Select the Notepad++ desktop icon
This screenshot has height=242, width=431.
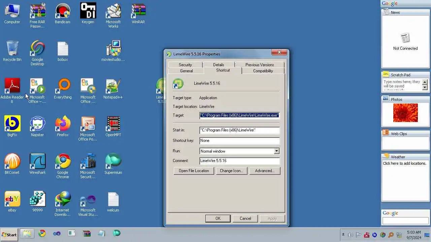point(113,89)
